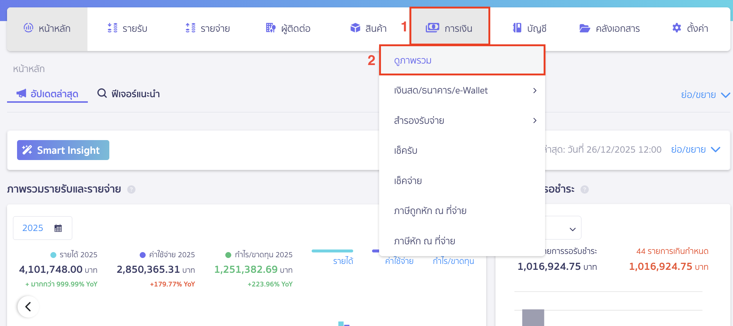Viewport: 733px width, 326px height.
Task: Expand สำรองรับจ่าย submenu arrow
Action: pyautogui.click(x=535, y=120)
